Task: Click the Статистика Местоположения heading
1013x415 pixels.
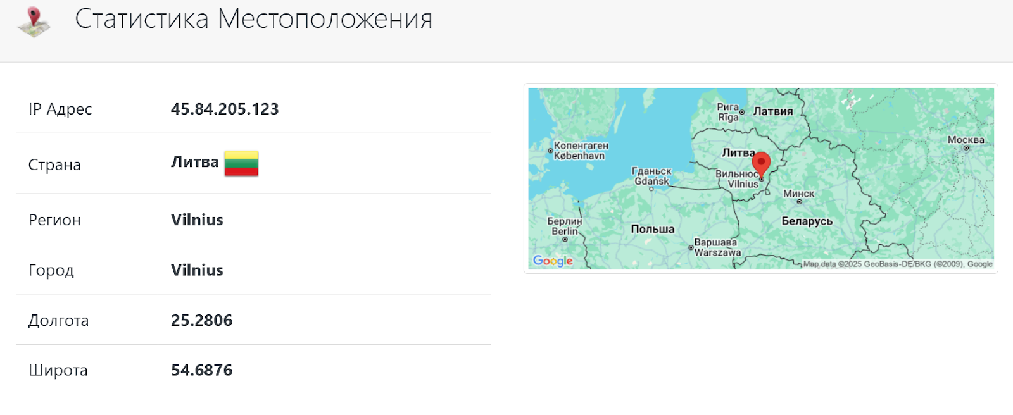Action: [253, 19]
